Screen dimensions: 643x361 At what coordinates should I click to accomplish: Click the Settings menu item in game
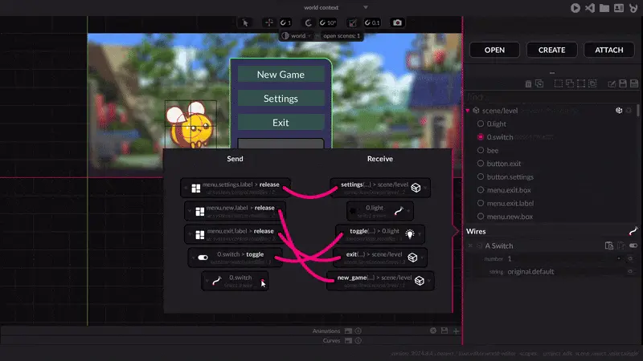[x=281, y=99]
